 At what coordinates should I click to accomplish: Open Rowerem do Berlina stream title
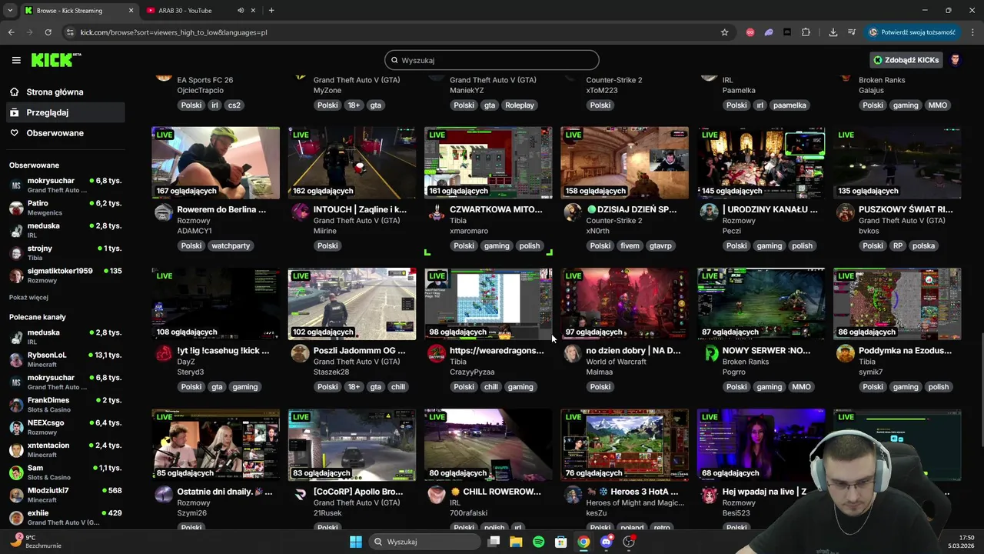(x=221, y=209)
